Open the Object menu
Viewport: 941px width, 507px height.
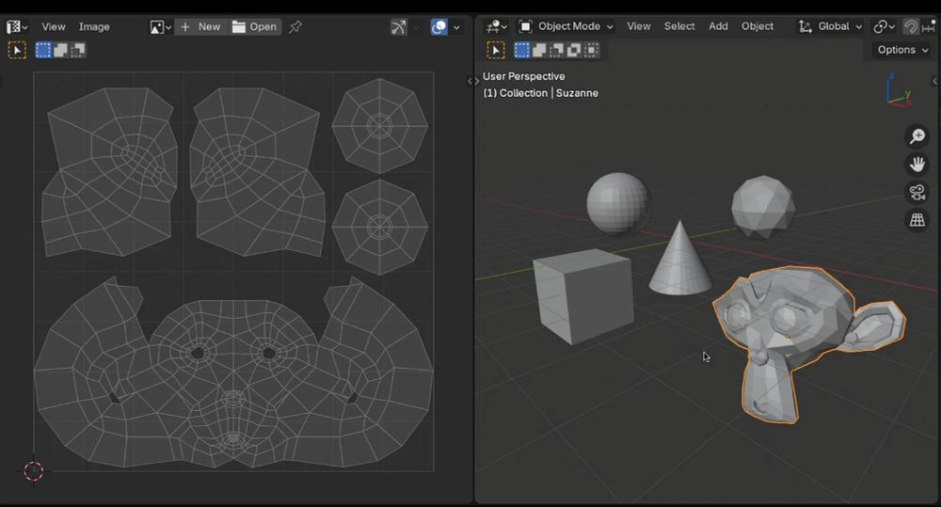(758, 26)
